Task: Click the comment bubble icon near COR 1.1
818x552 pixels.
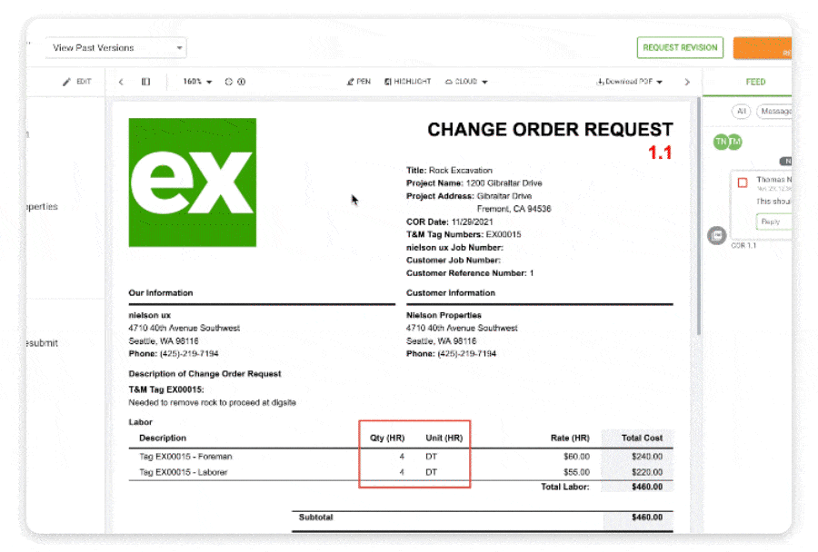Action: pyautogui.click(x=718, y=237)
